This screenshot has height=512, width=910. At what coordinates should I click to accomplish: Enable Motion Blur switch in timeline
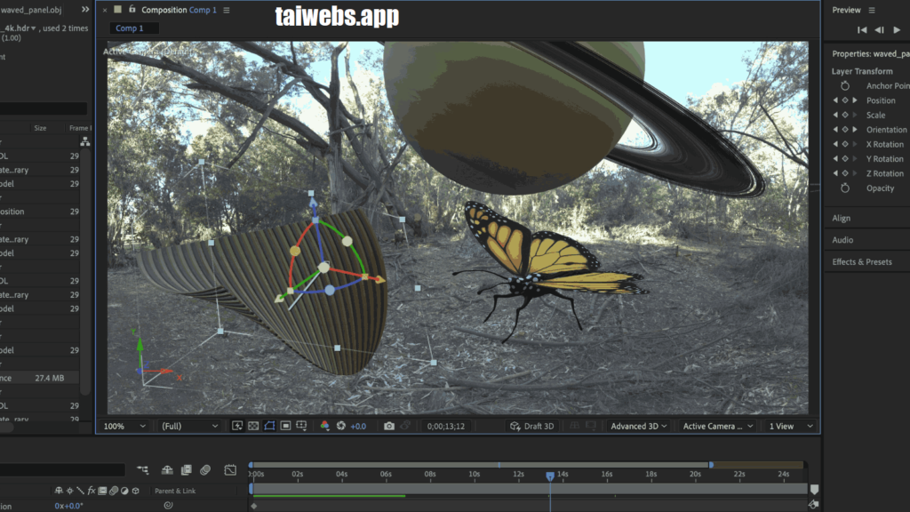tap(205, 469)
